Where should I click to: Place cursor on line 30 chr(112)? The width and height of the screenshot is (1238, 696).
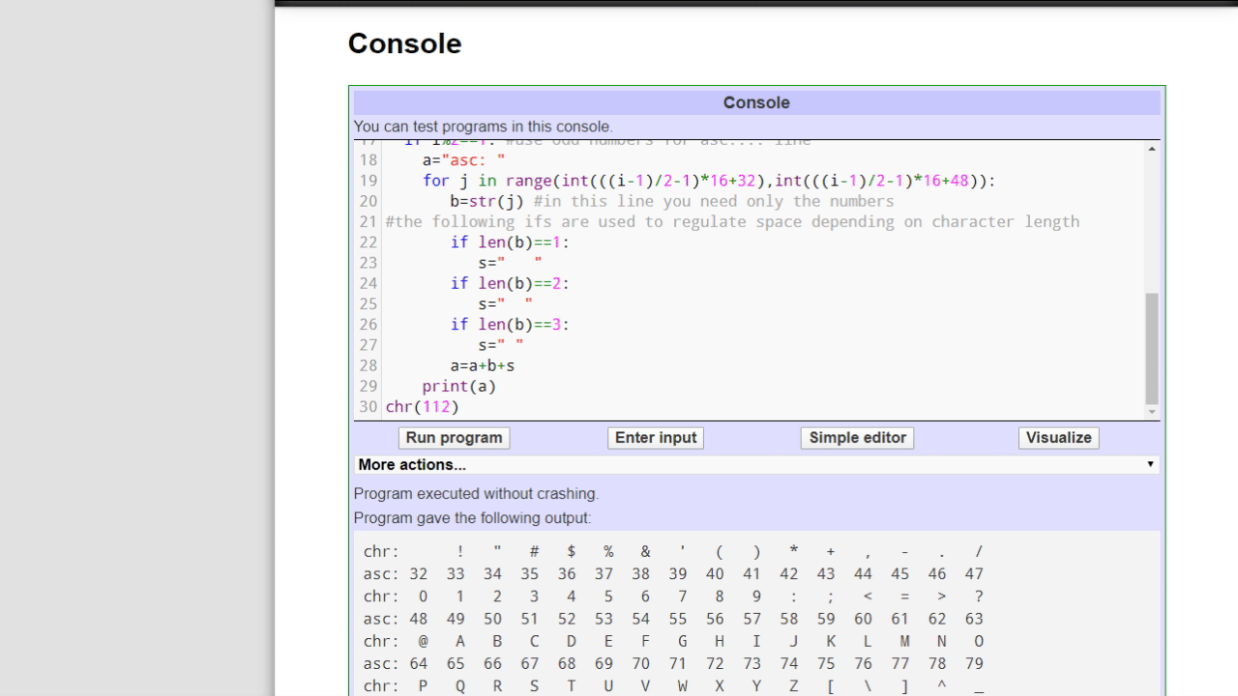tap(423, 407)
